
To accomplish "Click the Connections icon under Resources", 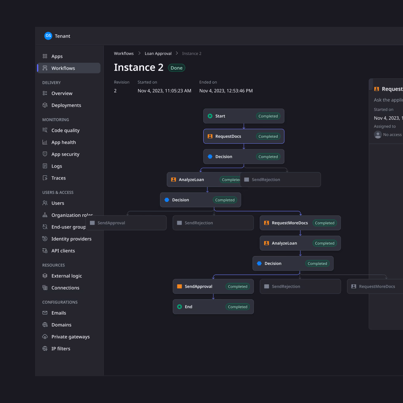I will pos(45,288).
